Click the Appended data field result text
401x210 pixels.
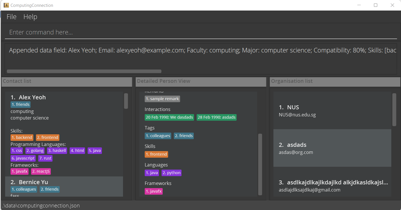[x=203, y=50]
